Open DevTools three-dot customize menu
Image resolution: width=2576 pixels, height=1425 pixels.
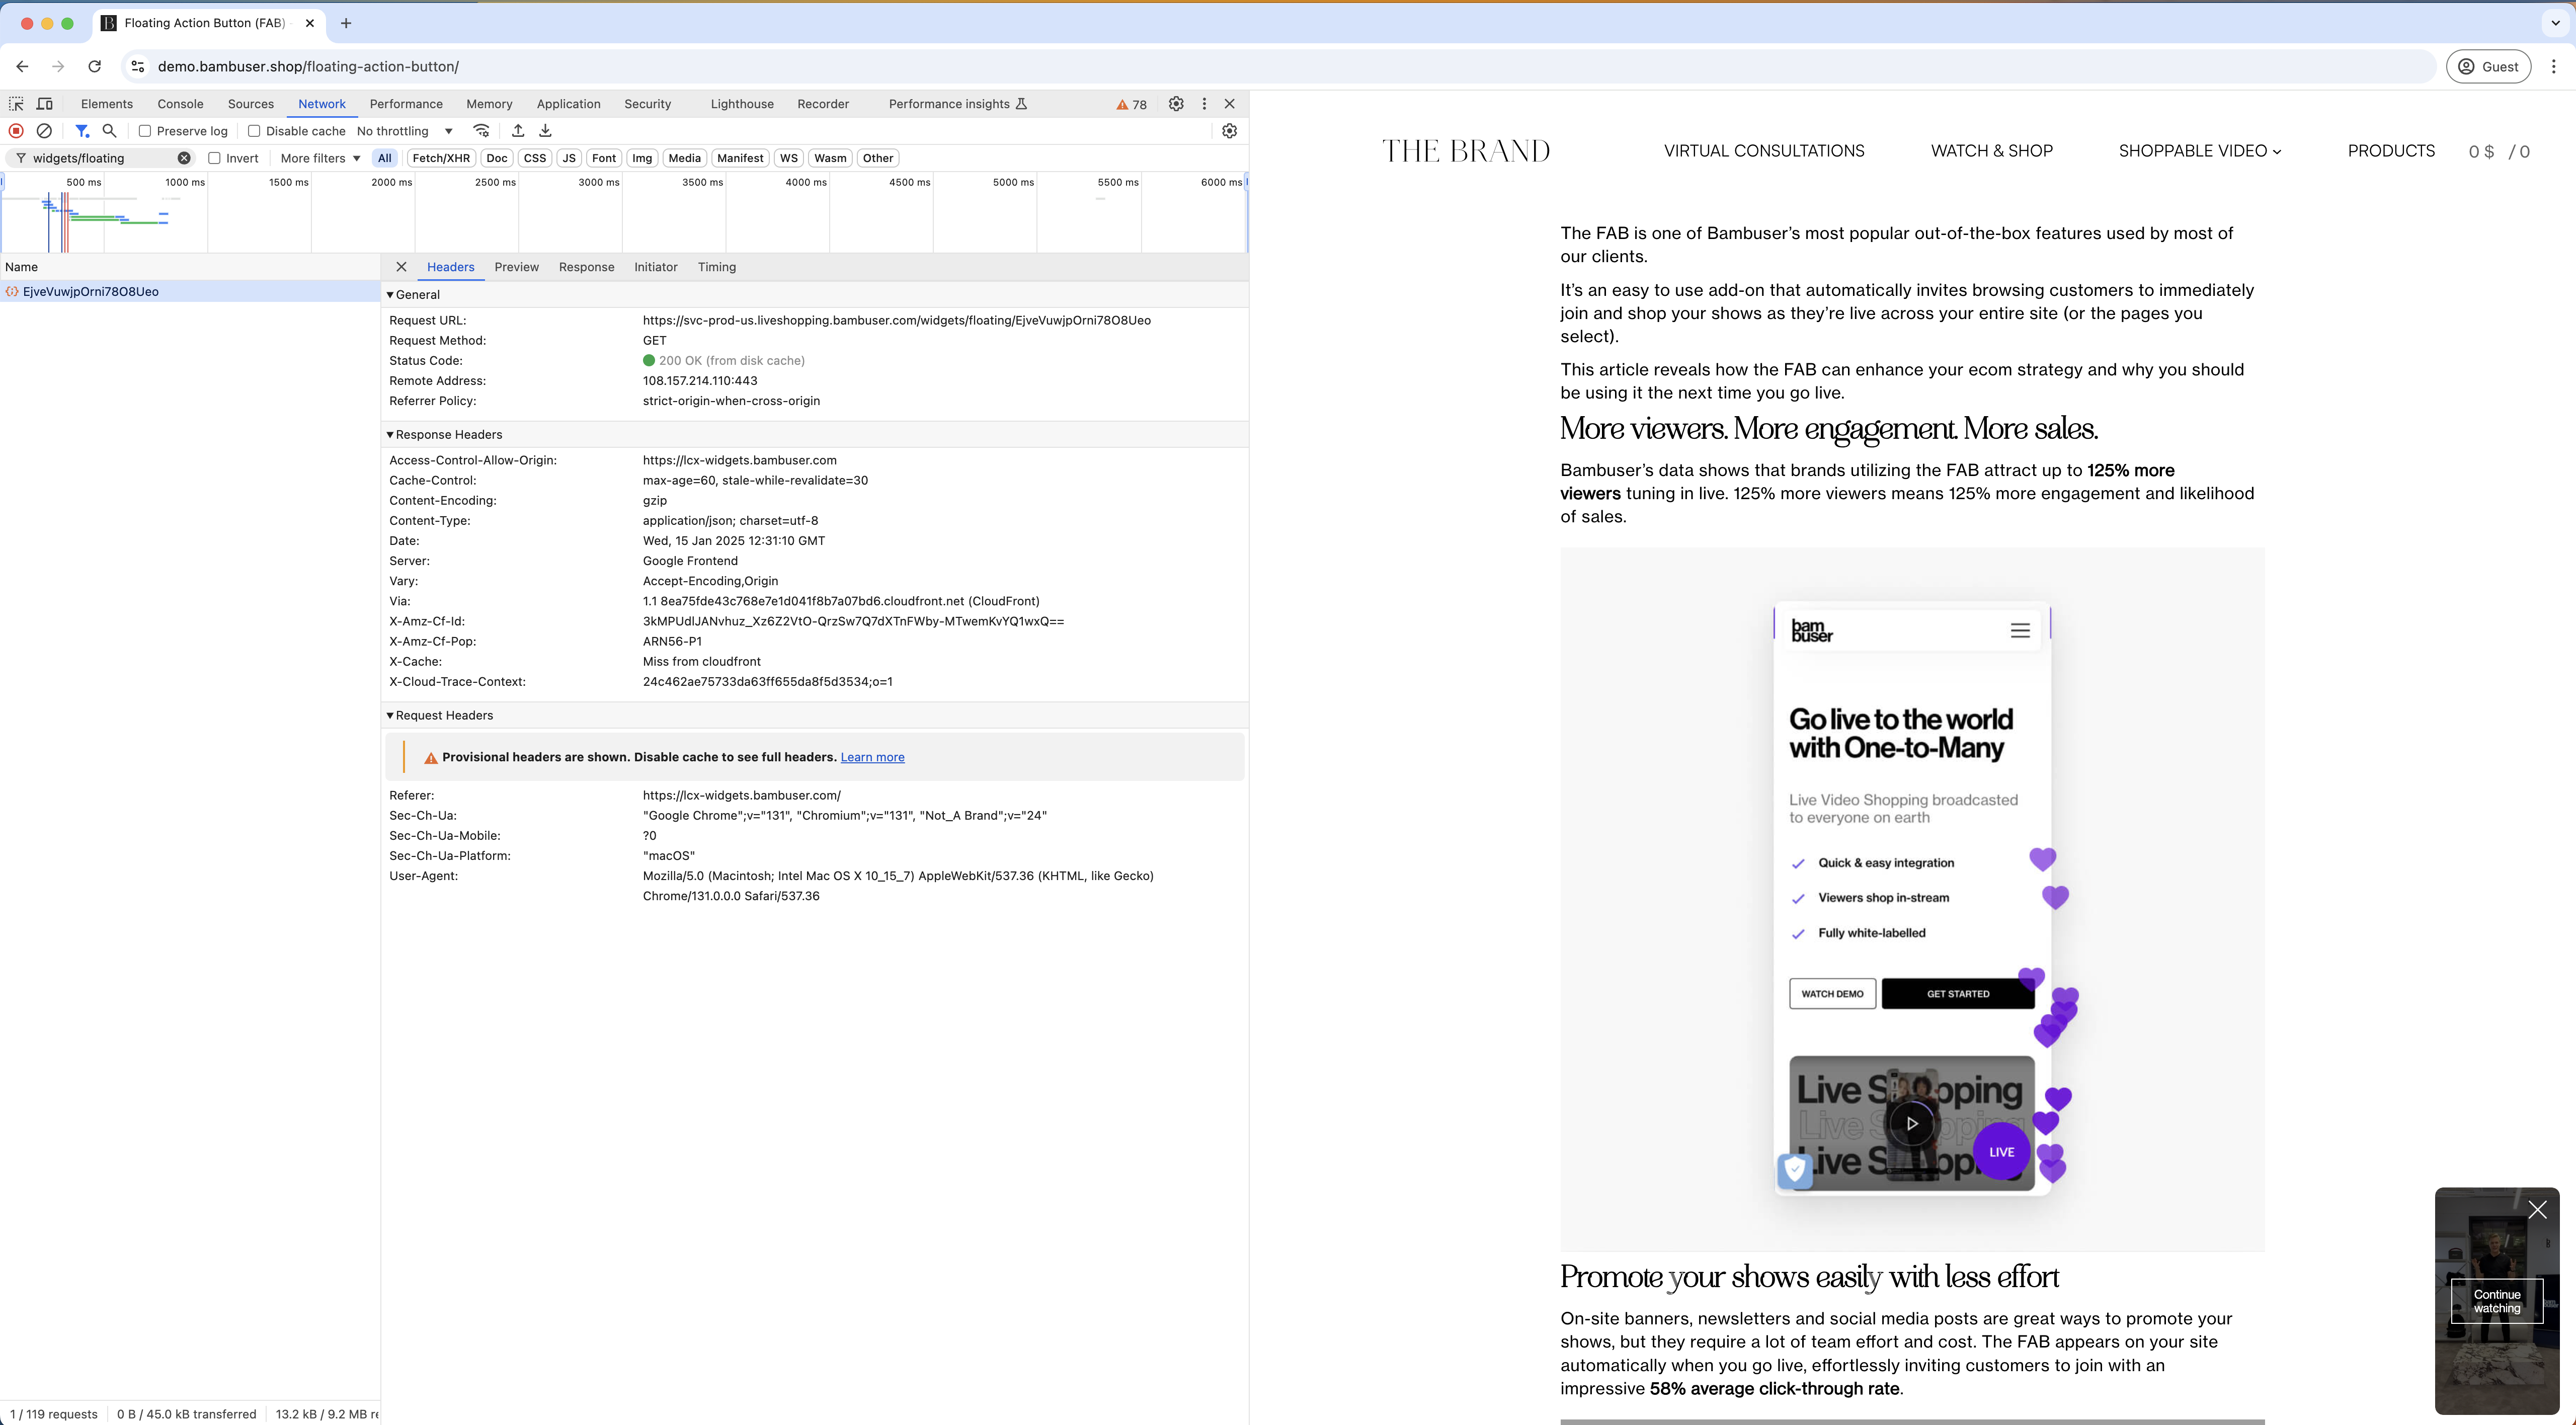tap(1204, 104)
